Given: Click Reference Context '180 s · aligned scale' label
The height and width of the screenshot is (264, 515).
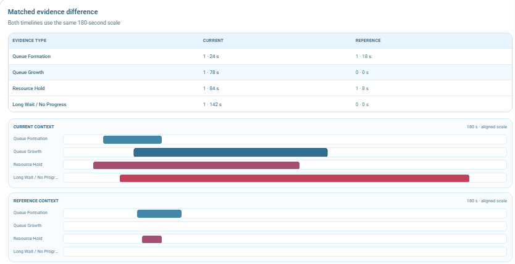Looking at the screenshot, I should [x=487, y=201].
